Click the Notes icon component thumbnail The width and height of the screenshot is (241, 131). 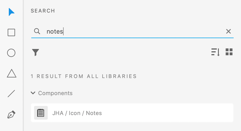pyautogui.click(x=41, y=113)
